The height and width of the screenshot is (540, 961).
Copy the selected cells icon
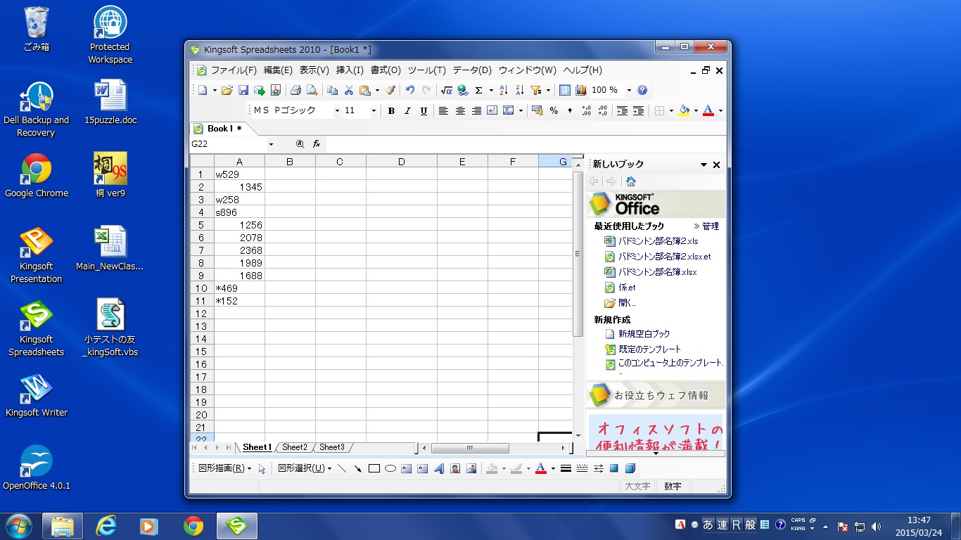(x=333, y=90)
